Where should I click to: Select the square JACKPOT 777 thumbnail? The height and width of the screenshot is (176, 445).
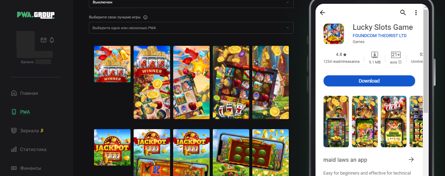tap(112, 147)
